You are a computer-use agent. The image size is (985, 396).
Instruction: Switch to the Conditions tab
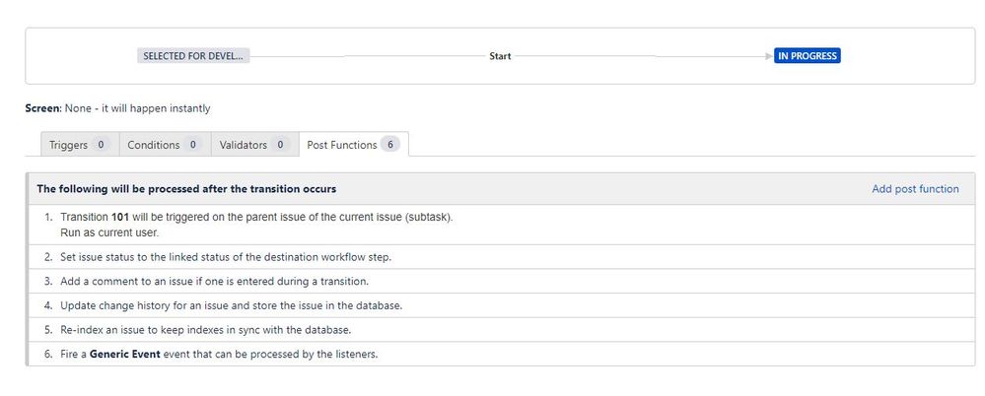click(x=165, y=145)
